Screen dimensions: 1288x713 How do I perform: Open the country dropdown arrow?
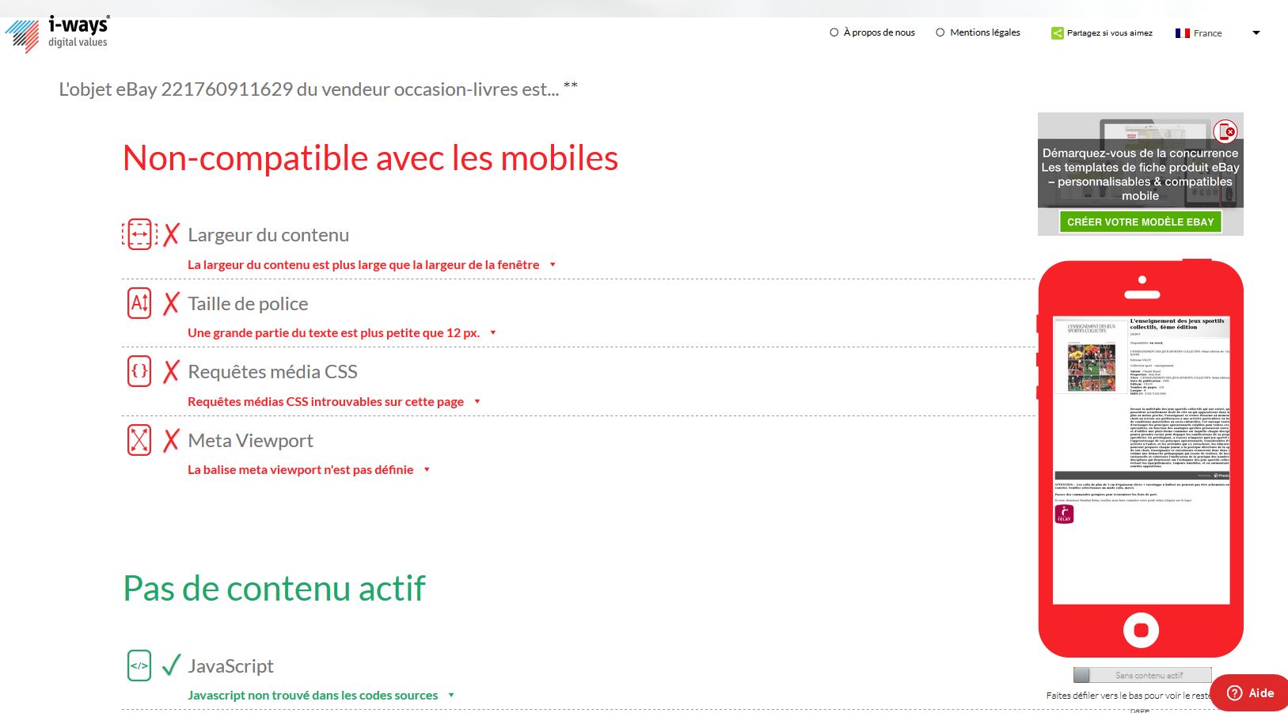click(x=1256, y=33)
